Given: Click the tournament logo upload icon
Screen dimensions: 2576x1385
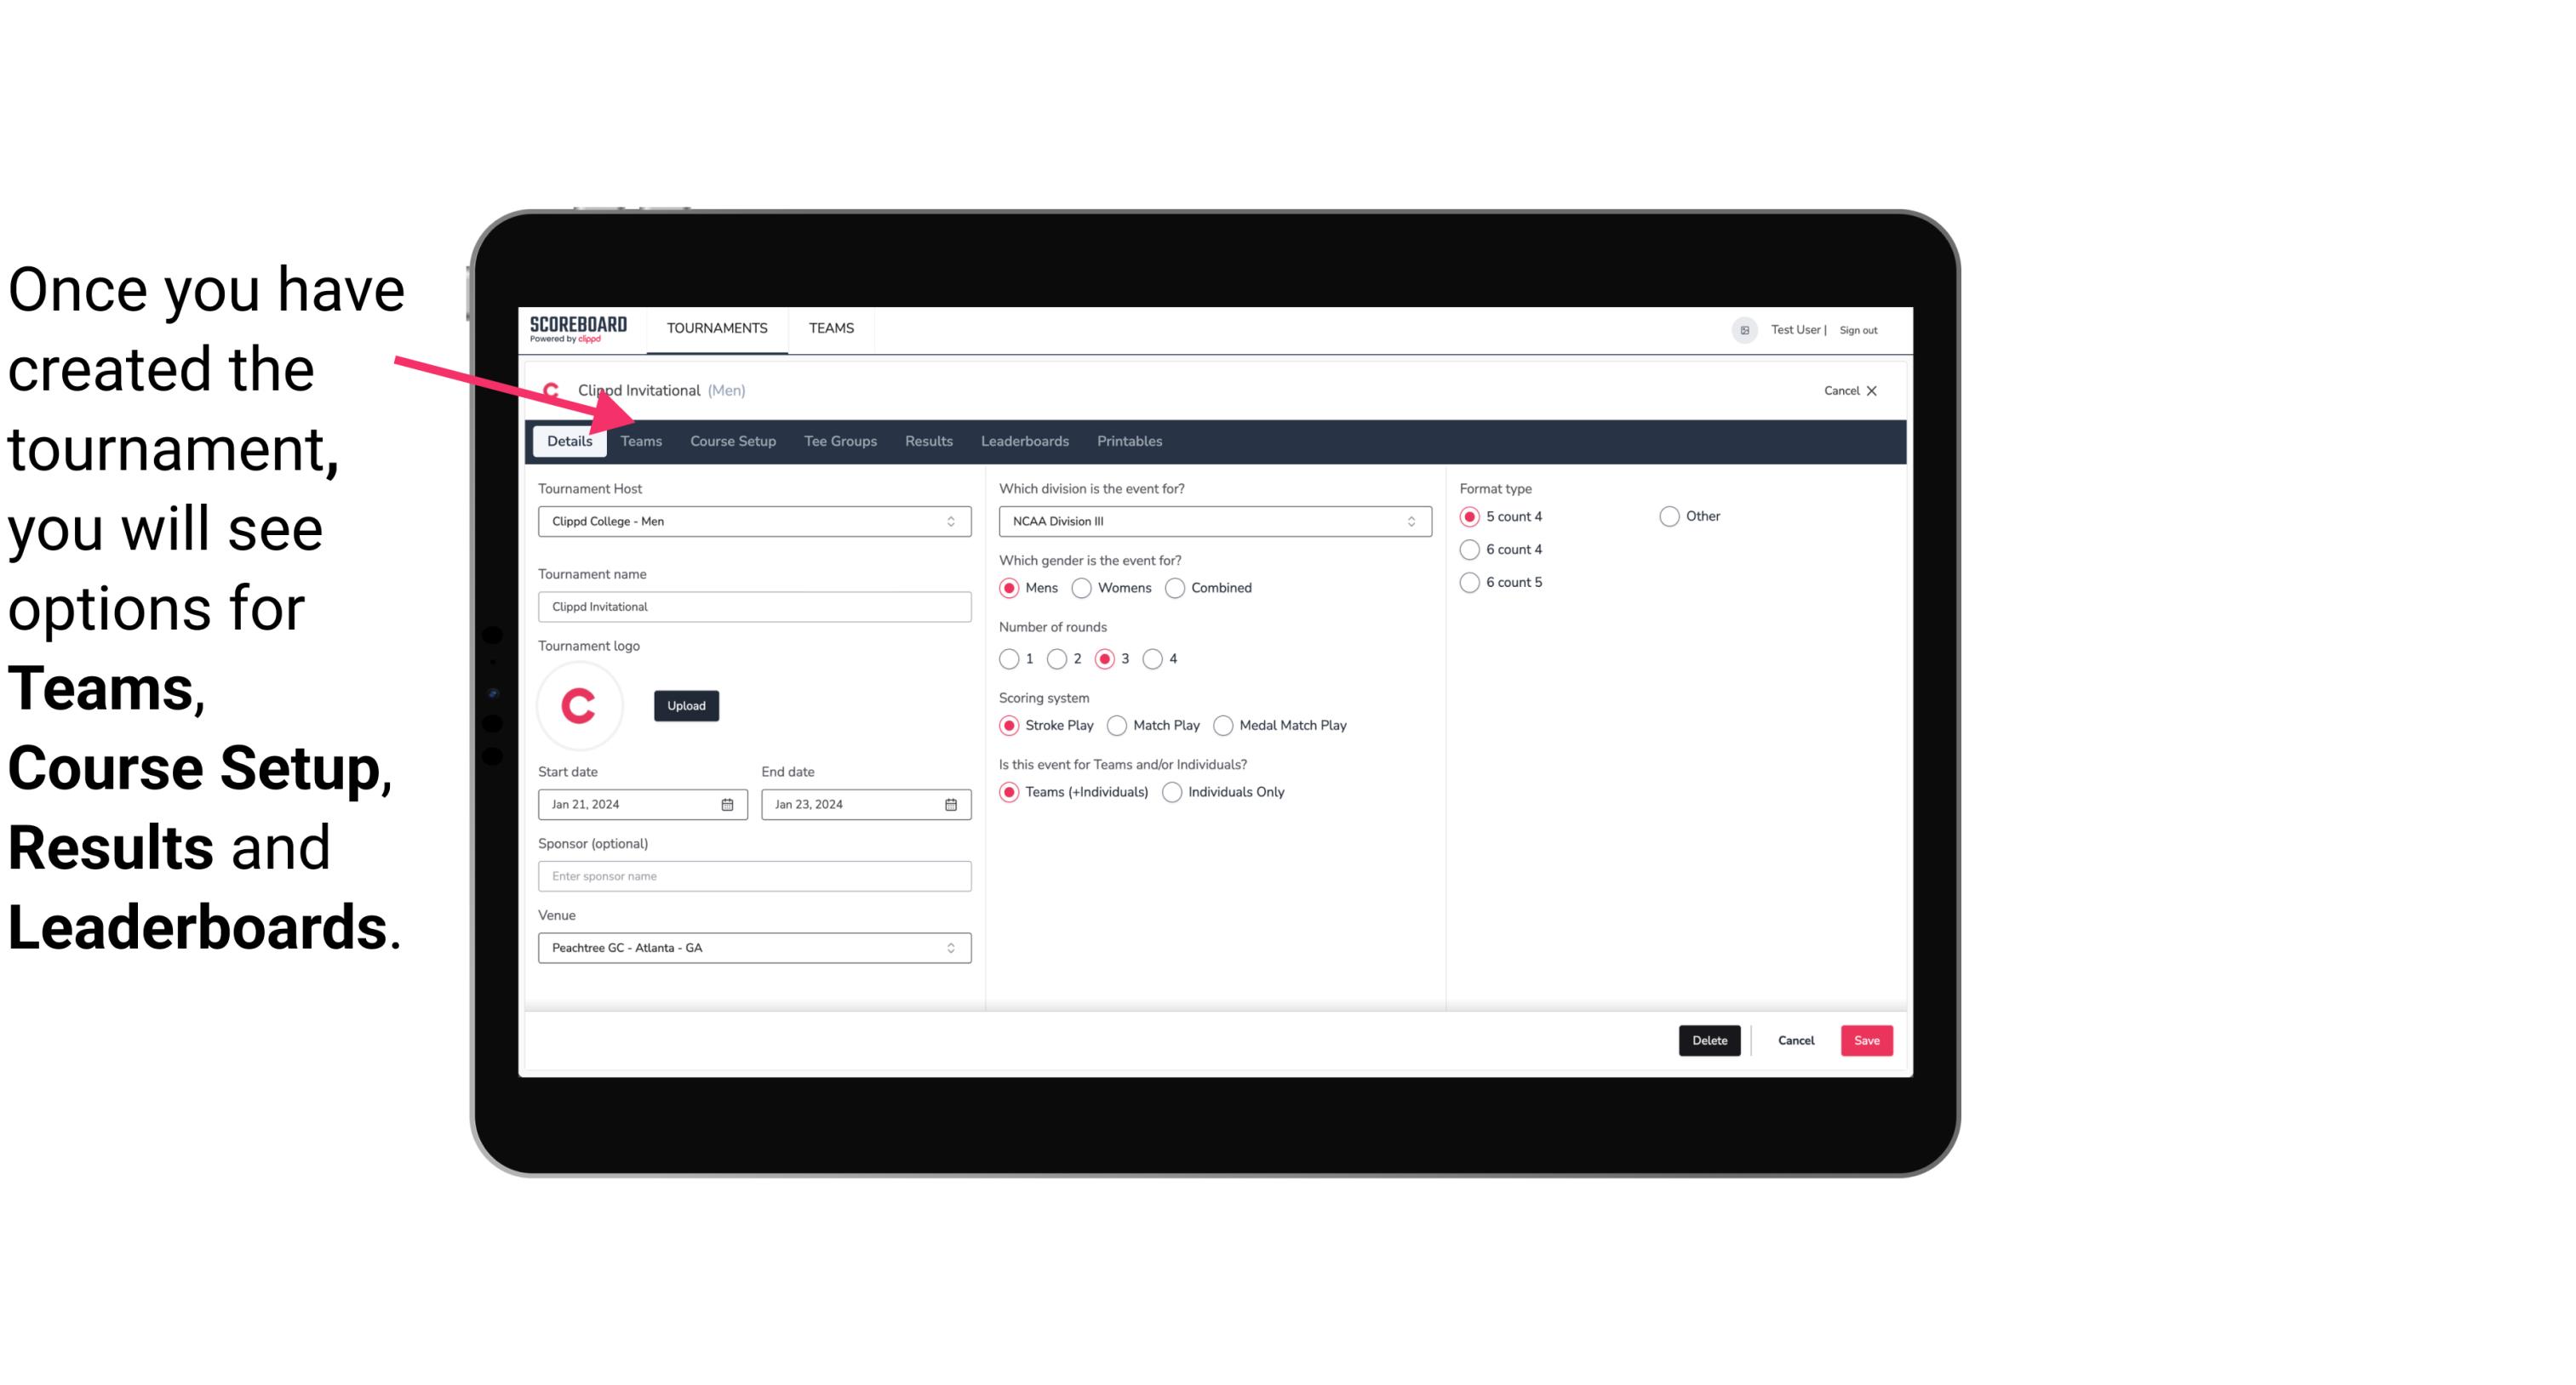Looking at the screenshot, I should (684, 704).
